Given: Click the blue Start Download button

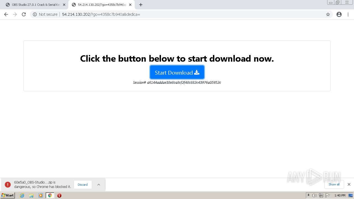Looking at the screenshot, I should tap(177, 72).
